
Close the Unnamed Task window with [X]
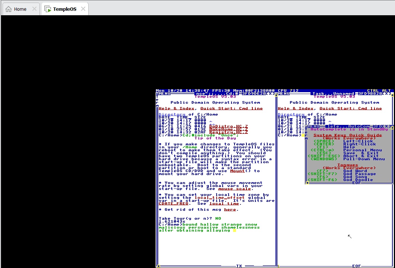tap(386, 94)
